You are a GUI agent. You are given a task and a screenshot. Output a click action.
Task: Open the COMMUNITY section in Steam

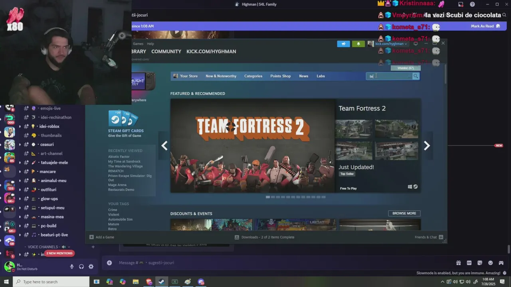(166, 51)
